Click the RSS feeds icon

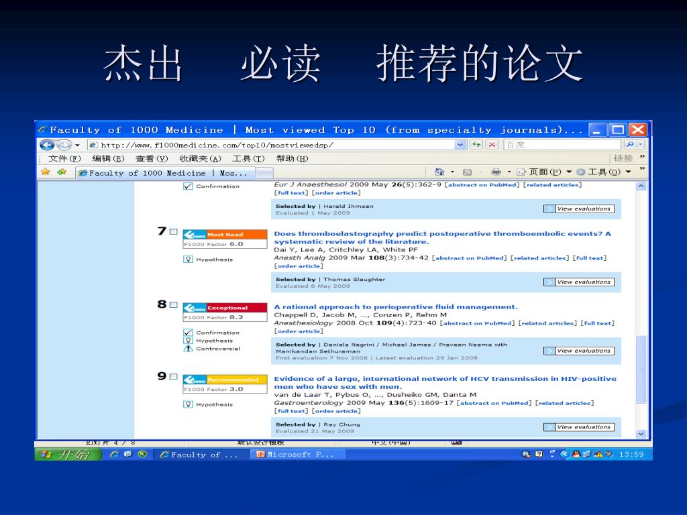[467, 172]
